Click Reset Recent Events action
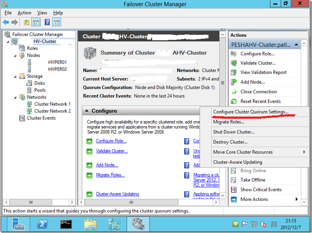The width and height of the screenshot is (312, 233). [x=261, y=101]
